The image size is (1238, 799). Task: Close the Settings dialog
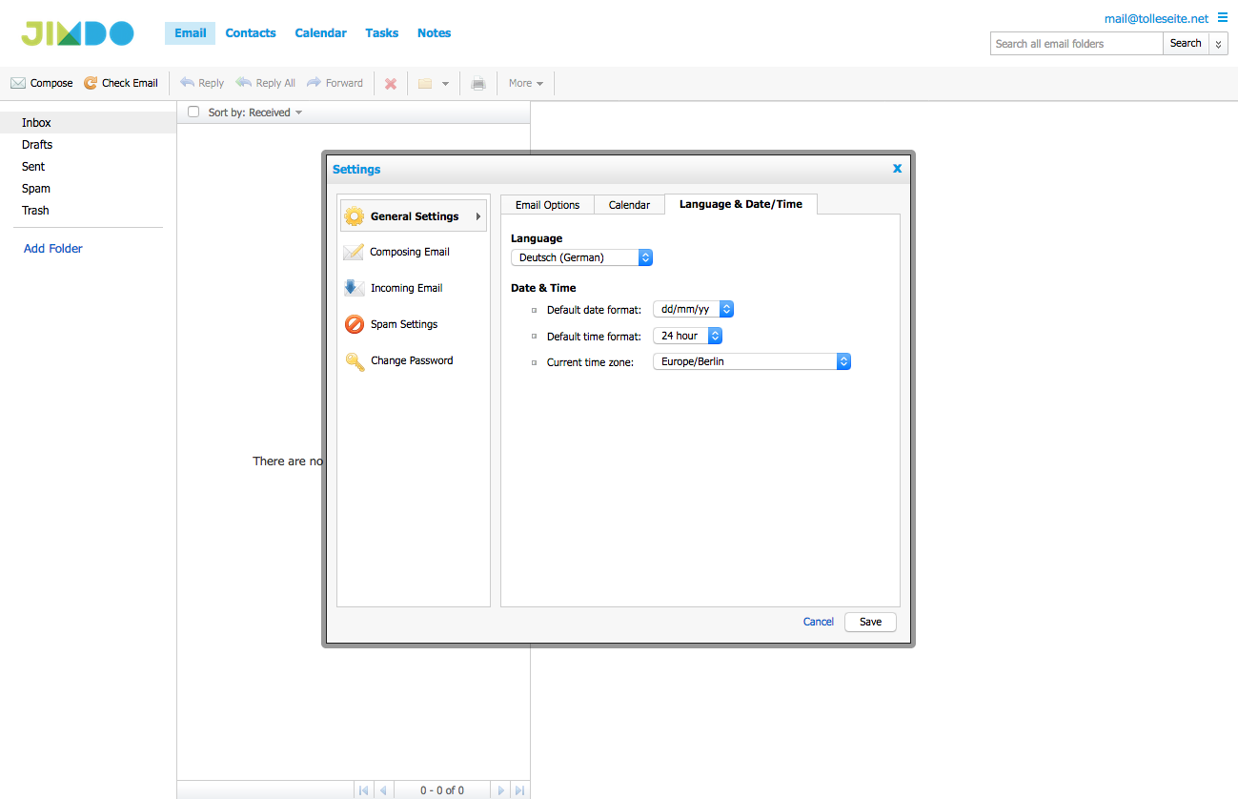(x=897, y=169)
